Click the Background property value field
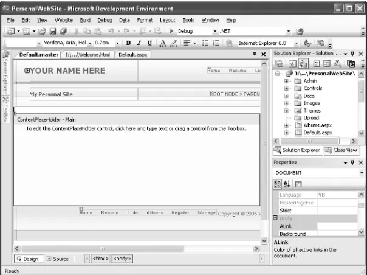The image size is (367, 275). pyautogui.click(x=337, y=234)
